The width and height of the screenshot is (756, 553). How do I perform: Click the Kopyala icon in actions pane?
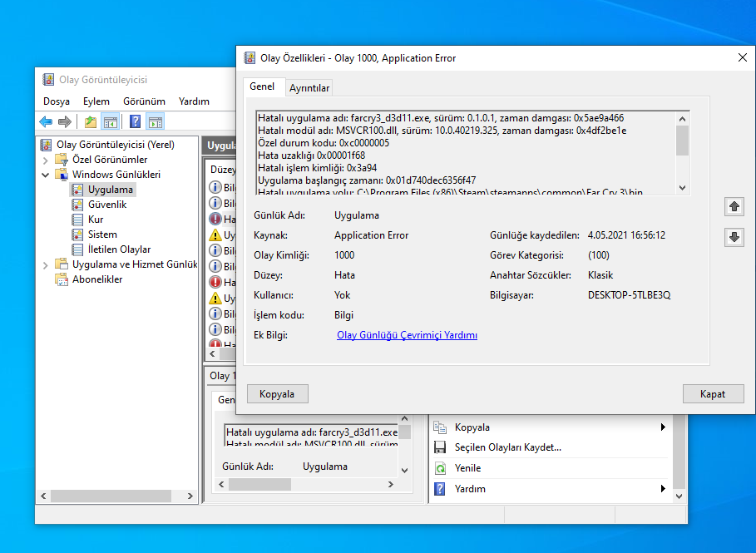point(440,427)
